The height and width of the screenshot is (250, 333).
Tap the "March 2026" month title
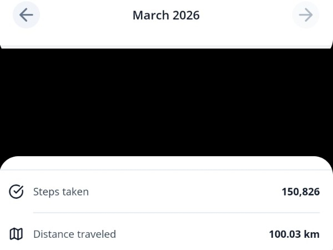[x=166, y=15]
